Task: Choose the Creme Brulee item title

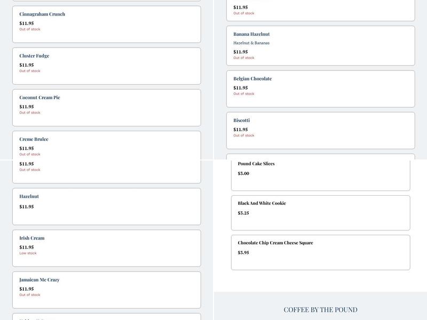Action: 34,139
